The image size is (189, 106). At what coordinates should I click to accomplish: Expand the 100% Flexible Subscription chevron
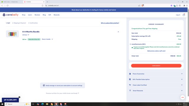pyautogui.click(x=182, y=79)
